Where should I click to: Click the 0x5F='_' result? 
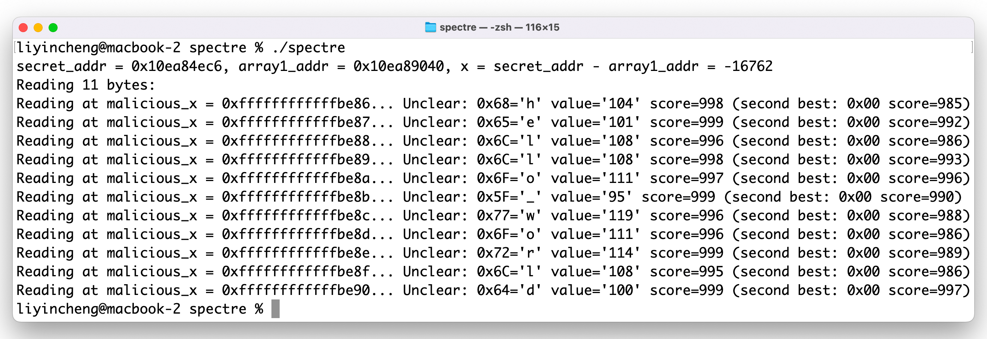[x=509, y=197]
